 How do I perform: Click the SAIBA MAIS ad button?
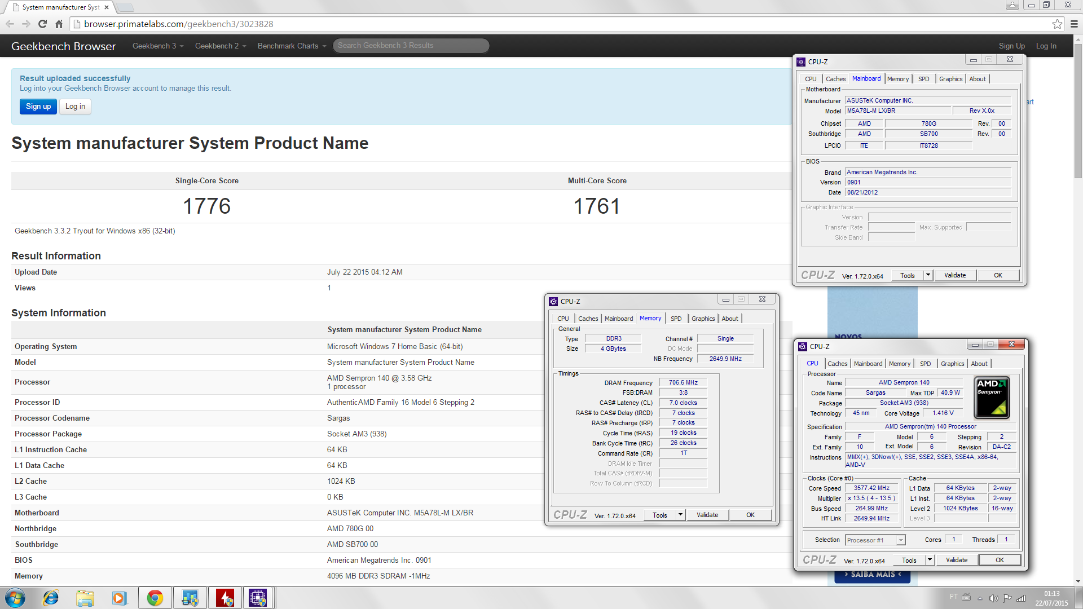[x=873, y=575]
